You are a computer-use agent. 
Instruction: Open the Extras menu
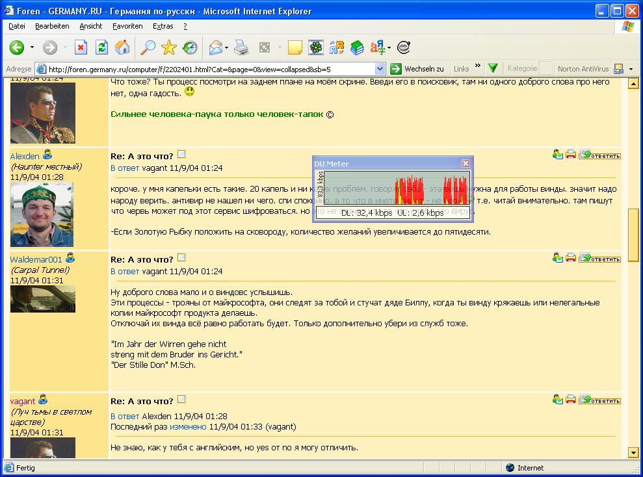point(163,26)
